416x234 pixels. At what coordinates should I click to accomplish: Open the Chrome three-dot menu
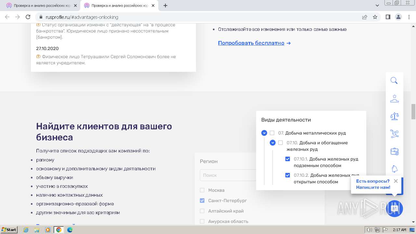(409, 17)
